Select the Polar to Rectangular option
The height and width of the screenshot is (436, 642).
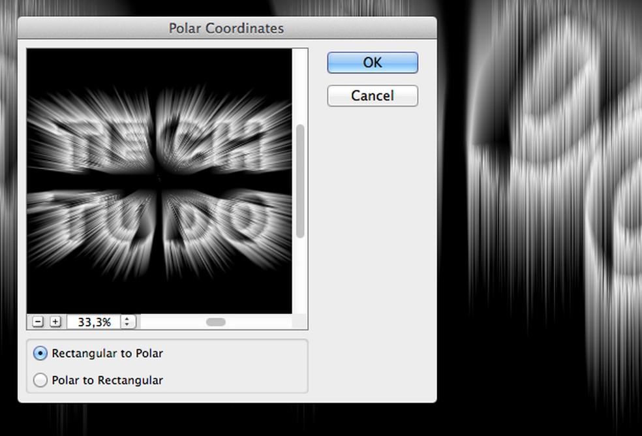point(99,381)
